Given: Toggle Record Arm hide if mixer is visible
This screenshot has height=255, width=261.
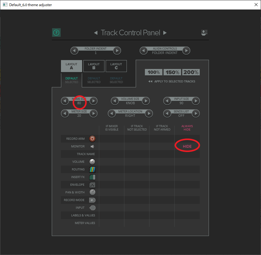Looking at the screenshot, I should [x=112, y=139].
